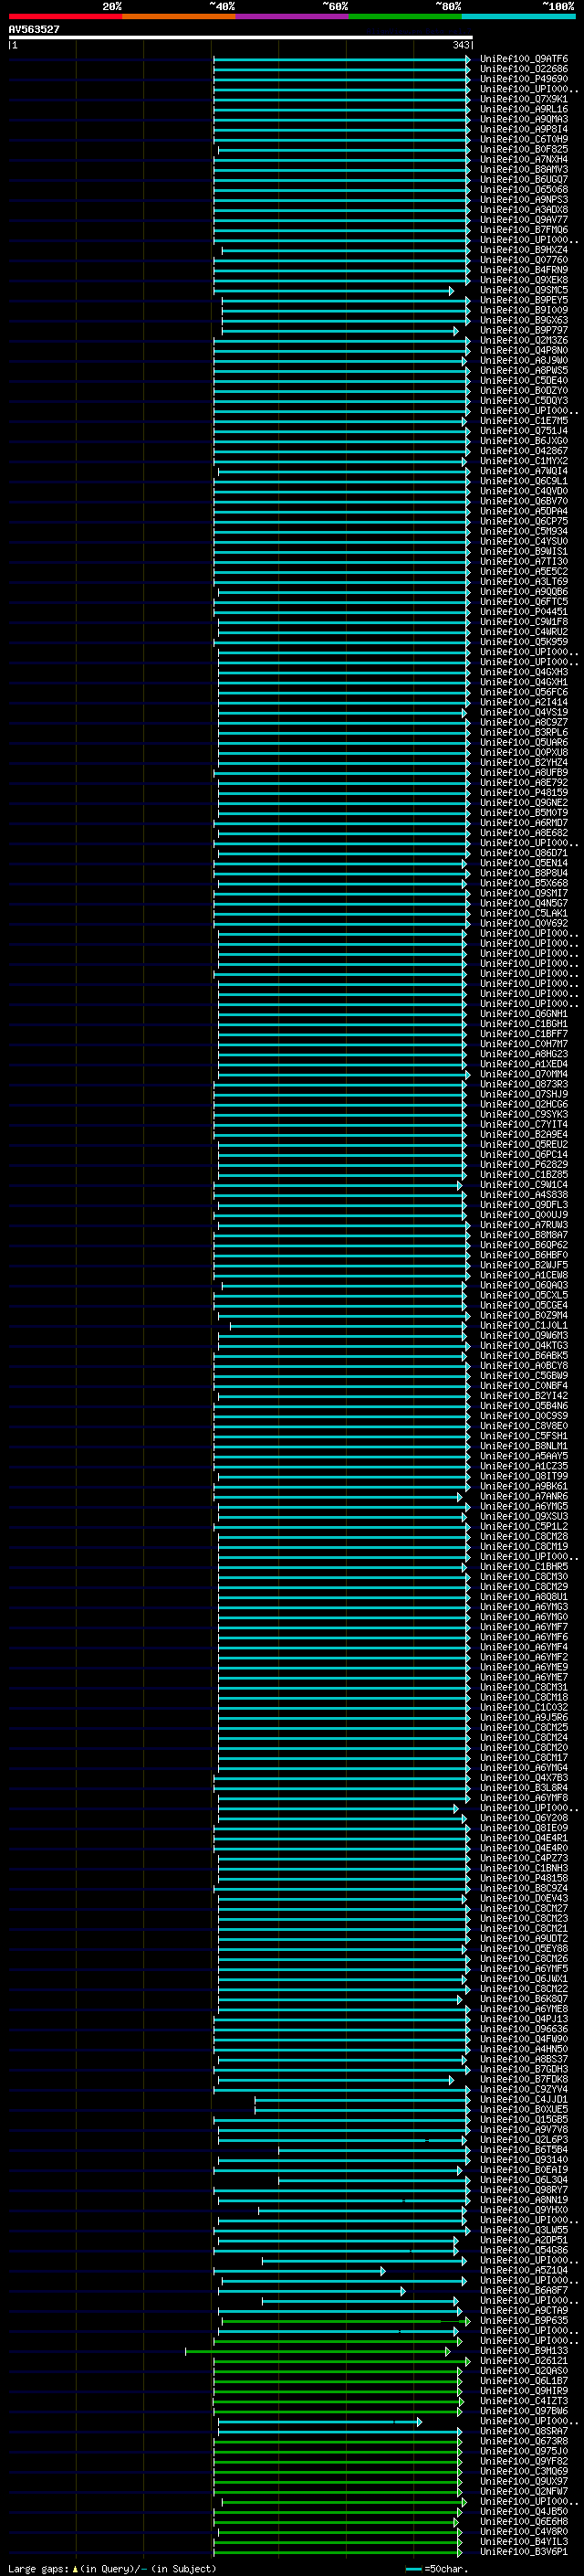584x2576 pixels.
Task: Select hit UniRef100_Q4KTG3
Action: pos(523,1346)
